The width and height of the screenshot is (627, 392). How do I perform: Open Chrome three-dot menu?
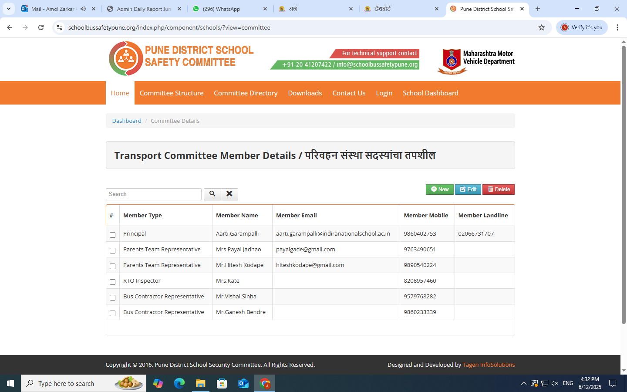[x=617, y=27]
